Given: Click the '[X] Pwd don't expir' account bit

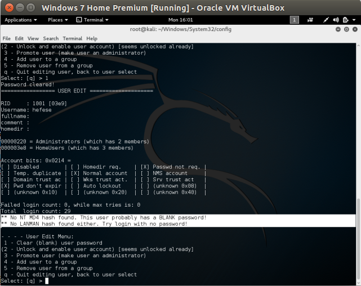Looking at the screenshot, I should (31, 186).
